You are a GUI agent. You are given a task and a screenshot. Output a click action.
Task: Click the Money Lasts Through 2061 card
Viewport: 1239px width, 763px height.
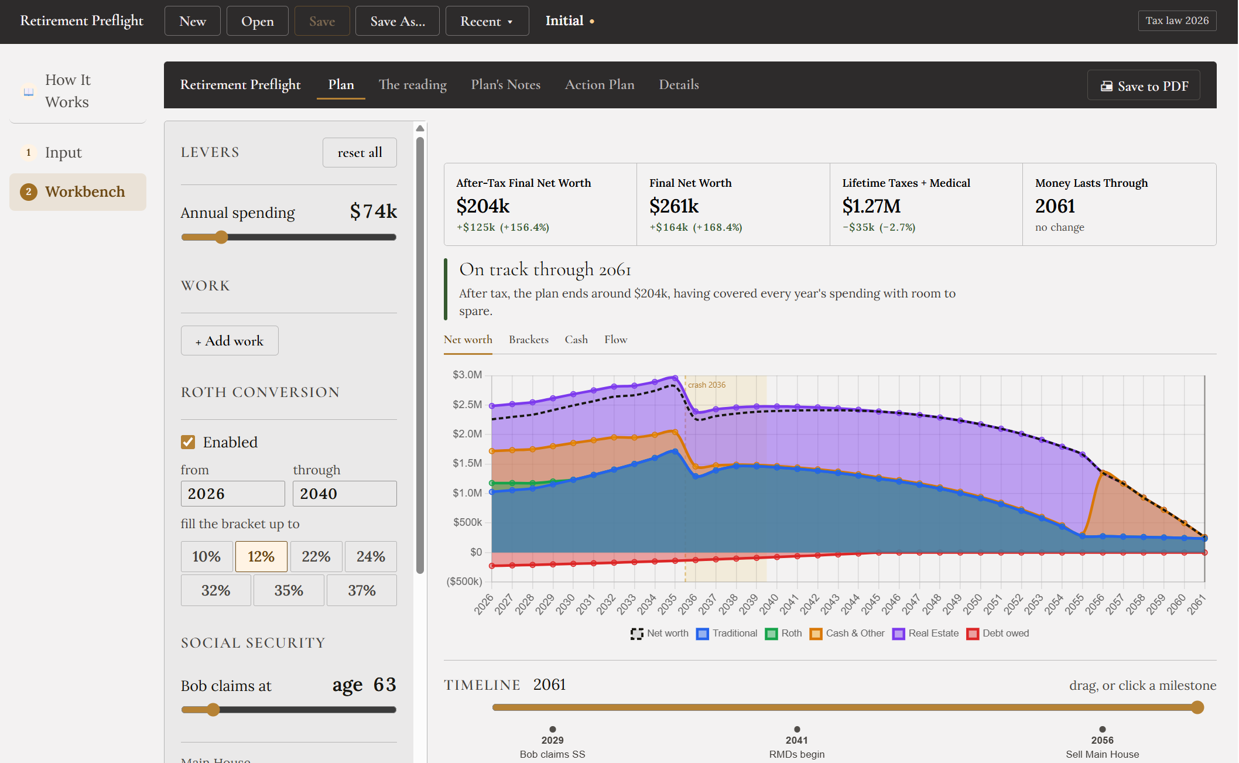click(1120, 204)
